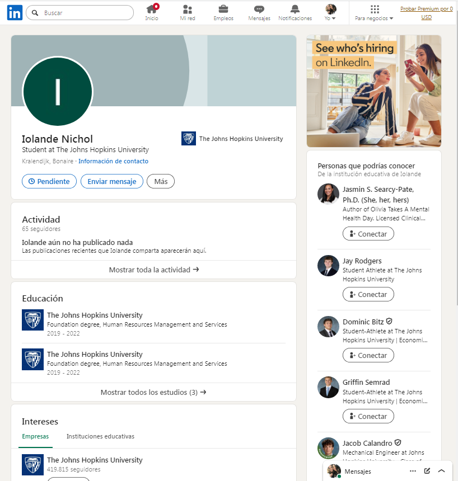Image resolution: width=458 pixels, height=481 pixels.
Task: Open Johns Hopkins University interests company name
Action: click(x=95, y=460)
